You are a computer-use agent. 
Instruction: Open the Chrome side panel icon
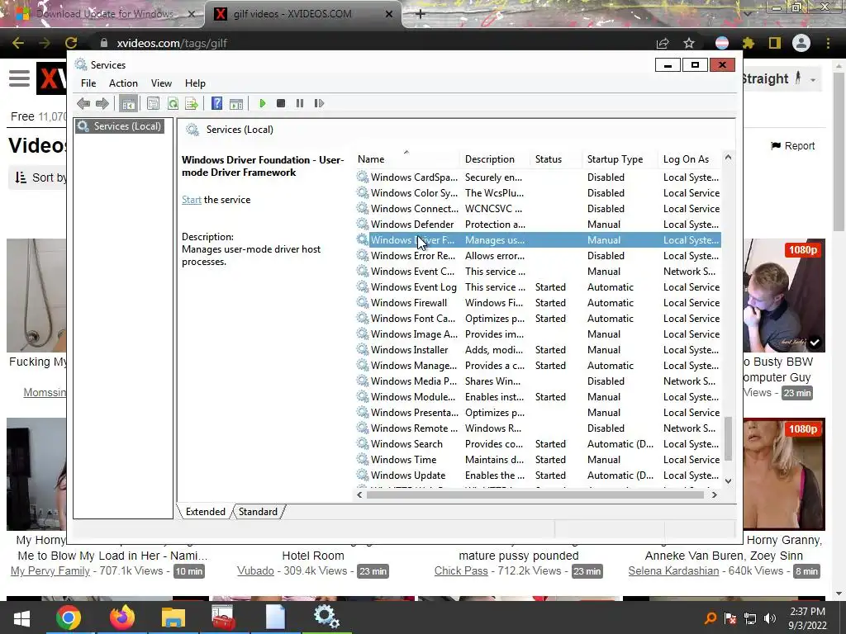pos(775,43)
